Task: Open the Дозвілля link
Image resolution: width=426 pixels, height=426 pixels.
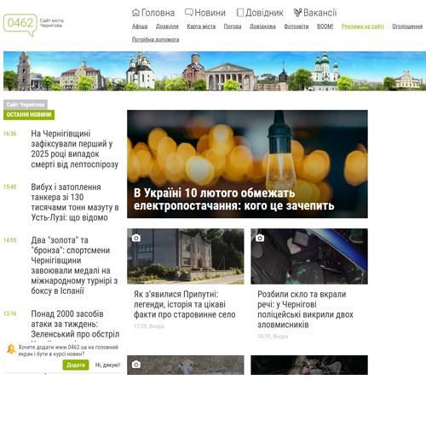Action: (x=167, y=26)
